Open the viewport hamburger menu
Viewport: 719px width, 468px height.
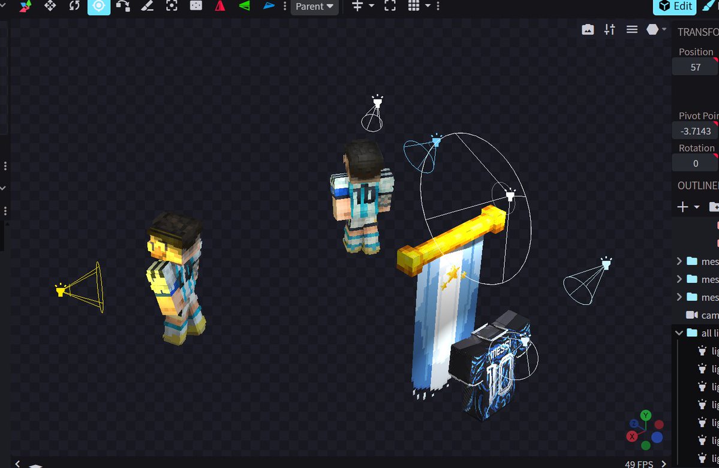pyautogui.click(x=632, y=30)
